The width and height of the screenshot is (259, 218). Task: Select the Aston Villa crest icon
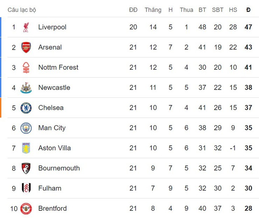pyautogui.click(x=26, y=148)
